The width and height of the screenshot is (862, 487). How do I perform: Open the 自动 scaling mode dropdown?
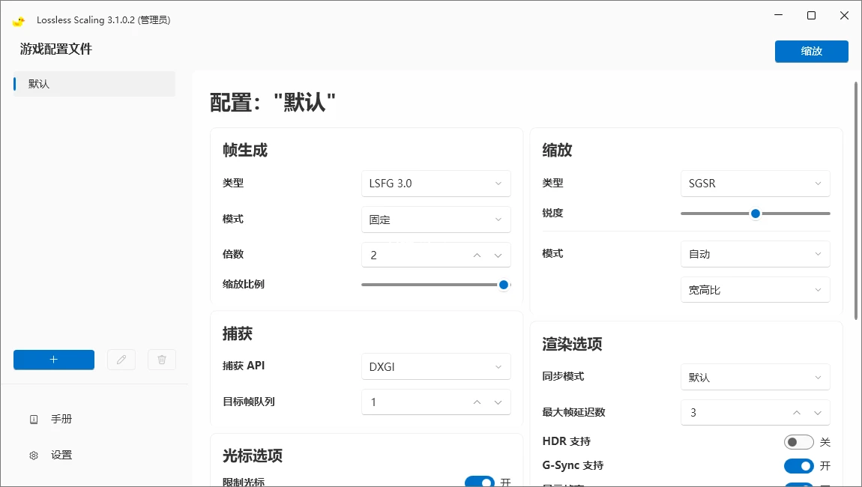(756, 254)
